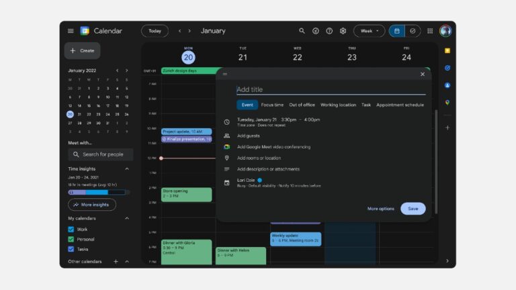Open the main menu hamburger icon
Image resolution: width=516 pixels, height=290 pixels.
71,31
